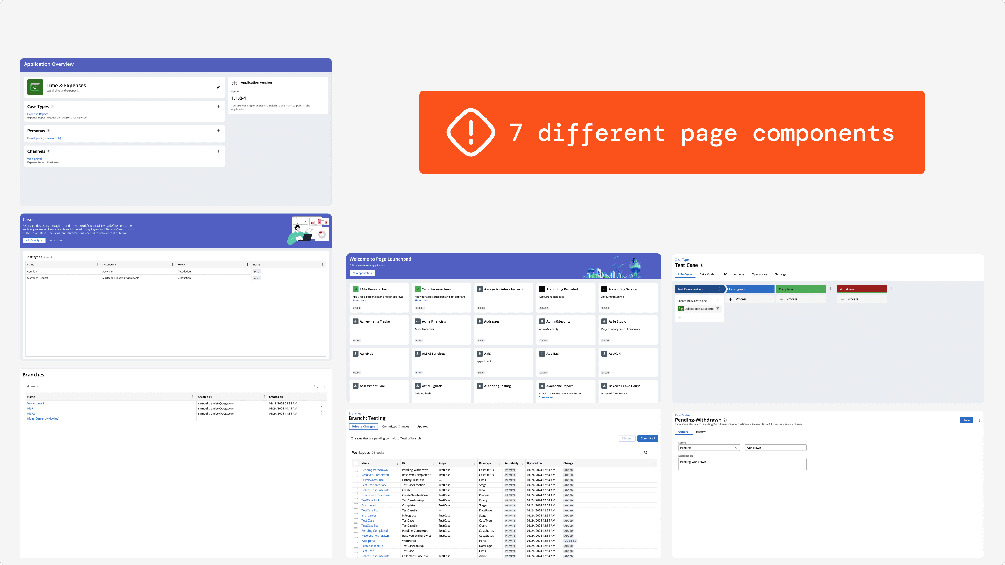Click the search icon in the Branches list
The height and width of the screenshot is (565, 1005).
click(316, 386)
